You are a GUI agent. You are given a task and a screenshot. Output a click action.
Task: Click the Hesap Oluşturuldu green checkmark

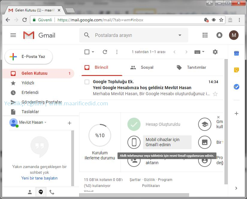pyautogui.click(x=134, y=124)
